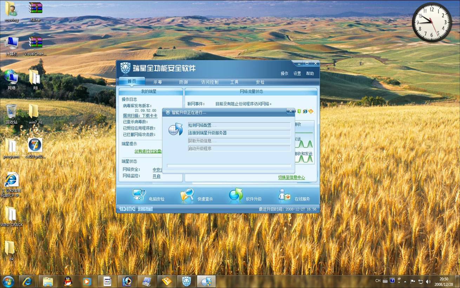Image resolution: width=460 pixels, height=288 pixels.
Task: Launch 软件升级 software update
Action: [236, 195]
